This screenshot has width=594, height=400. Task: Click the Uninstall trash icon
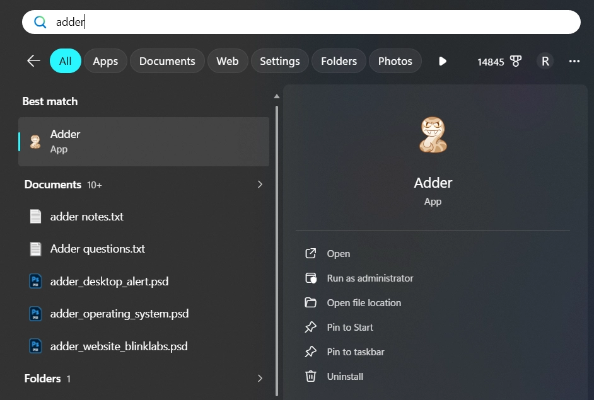[311, 377]
